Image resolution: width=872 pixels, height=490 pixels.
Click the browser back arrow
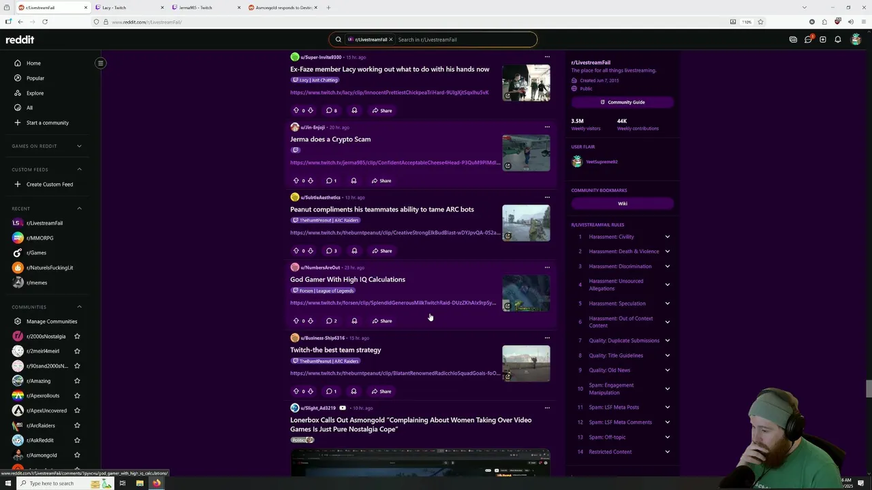20,22
